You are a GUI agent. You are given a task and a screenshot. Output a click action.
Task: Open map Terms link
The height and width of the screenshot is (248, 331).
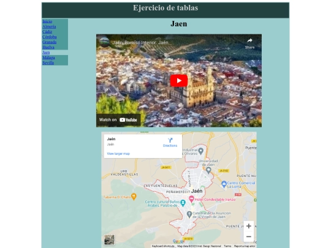coord(227,246)
